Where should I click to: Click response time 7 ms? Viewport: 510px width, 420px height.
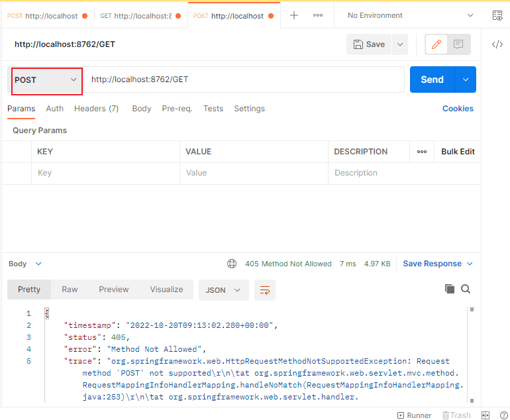point(348,264)
